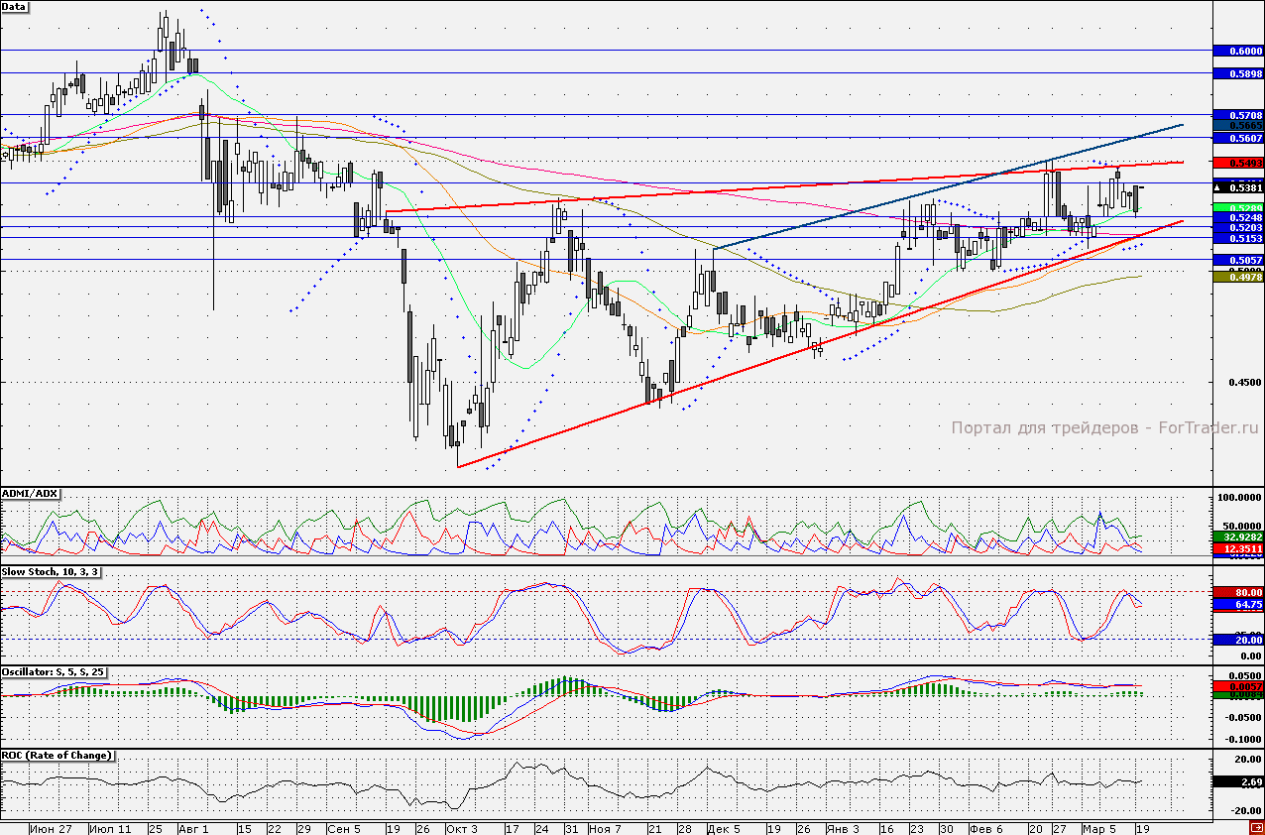1265x835 pixels.
Task: Click the ForTrader.ru watermark text
Action: [x=1103, y=428]
